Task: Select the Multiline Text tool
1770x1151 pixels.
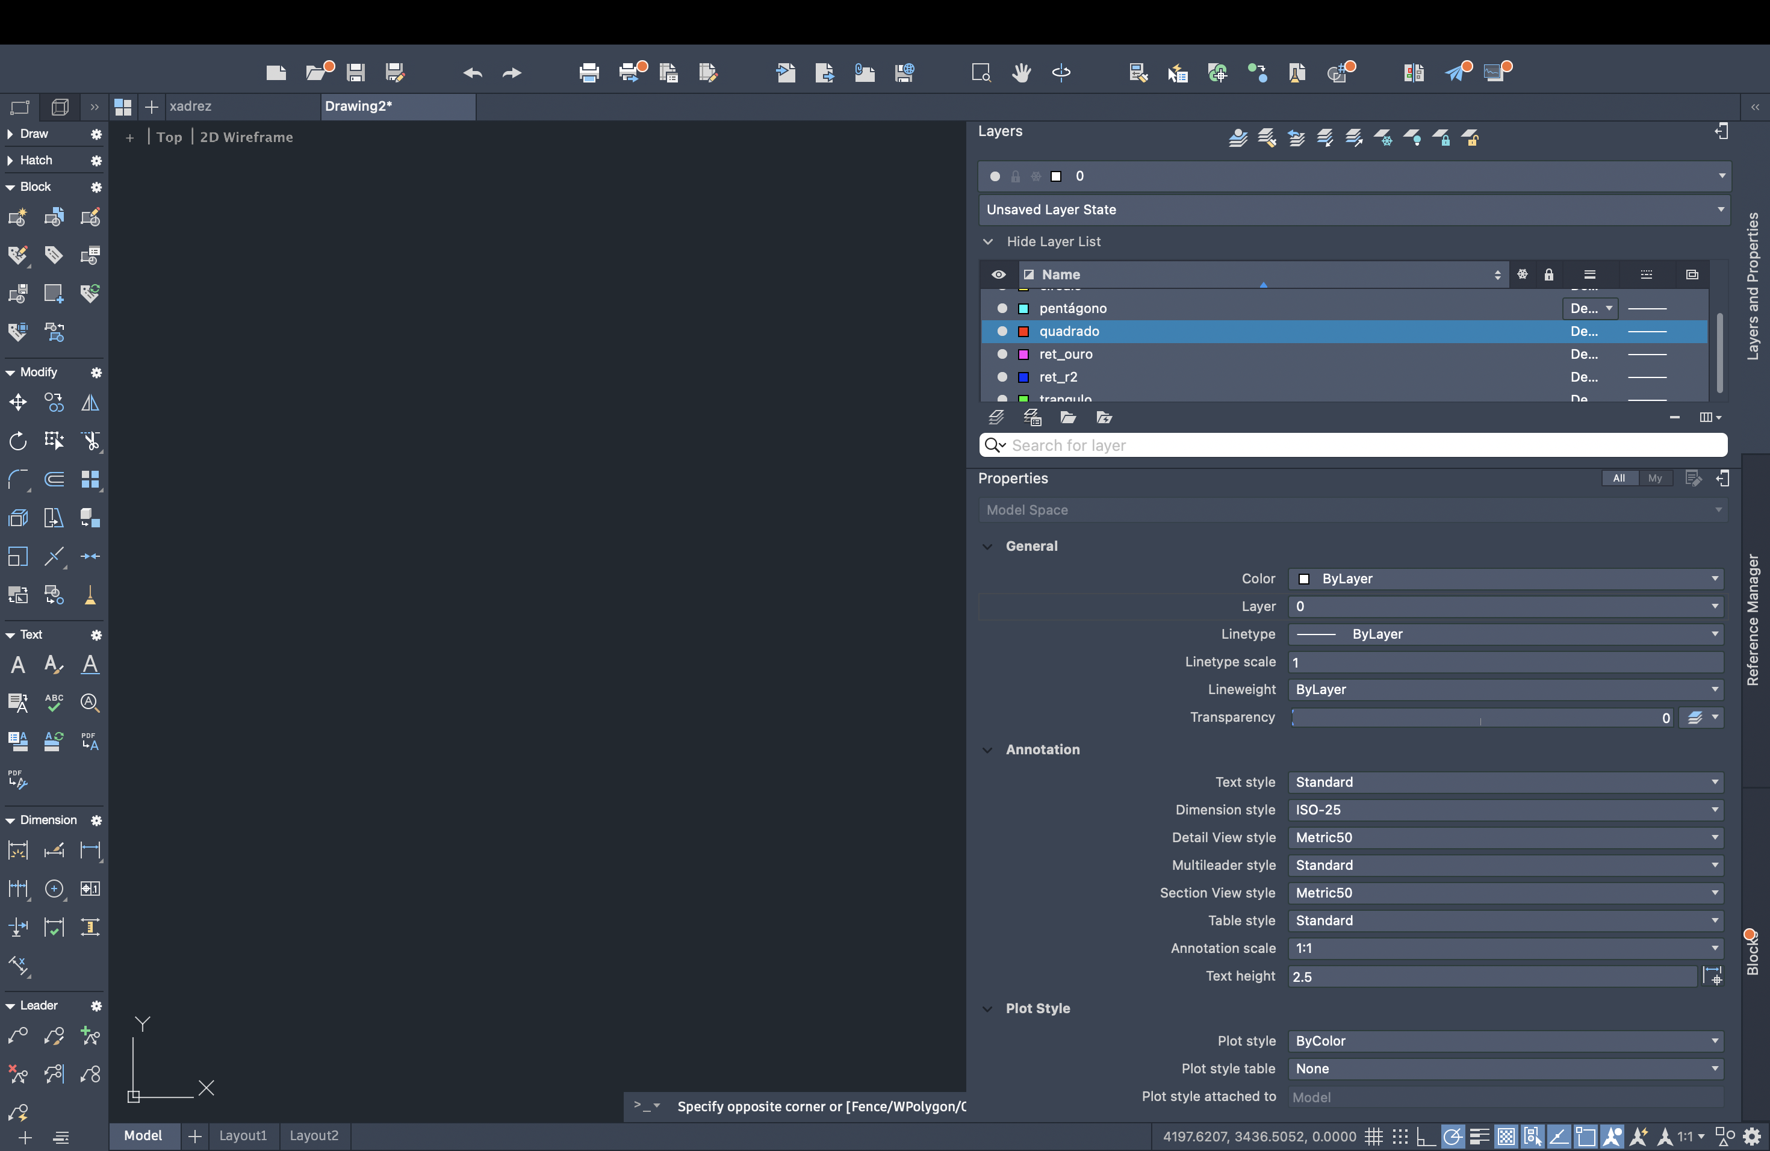Action: coord(18,665)
